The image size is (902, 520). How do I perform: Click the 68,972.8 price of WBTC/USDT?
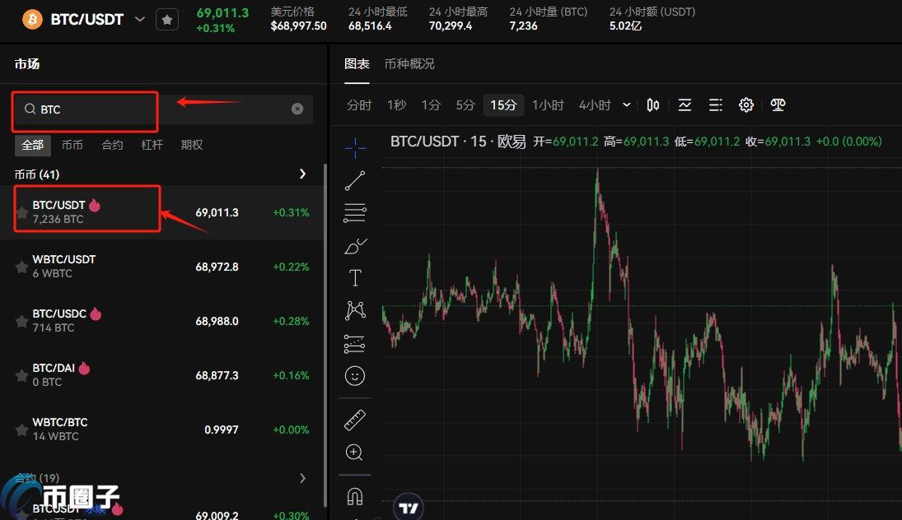tap(217, 267)
